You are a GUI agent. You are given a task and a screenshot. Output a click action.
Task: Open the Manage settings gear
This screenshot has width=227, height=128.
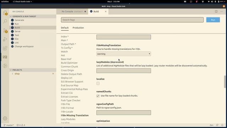coord(5,118)
